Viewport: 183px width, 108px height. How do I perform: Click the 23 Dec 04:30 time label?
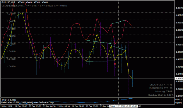(49, 106)
